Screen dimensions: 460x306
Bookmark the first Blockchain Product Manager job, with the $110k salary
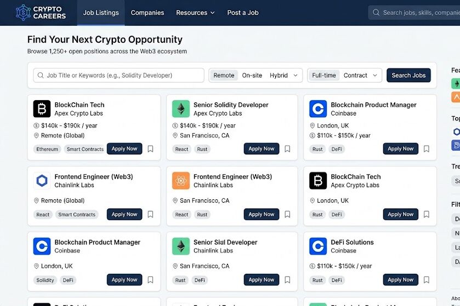(x=427, y=149)
